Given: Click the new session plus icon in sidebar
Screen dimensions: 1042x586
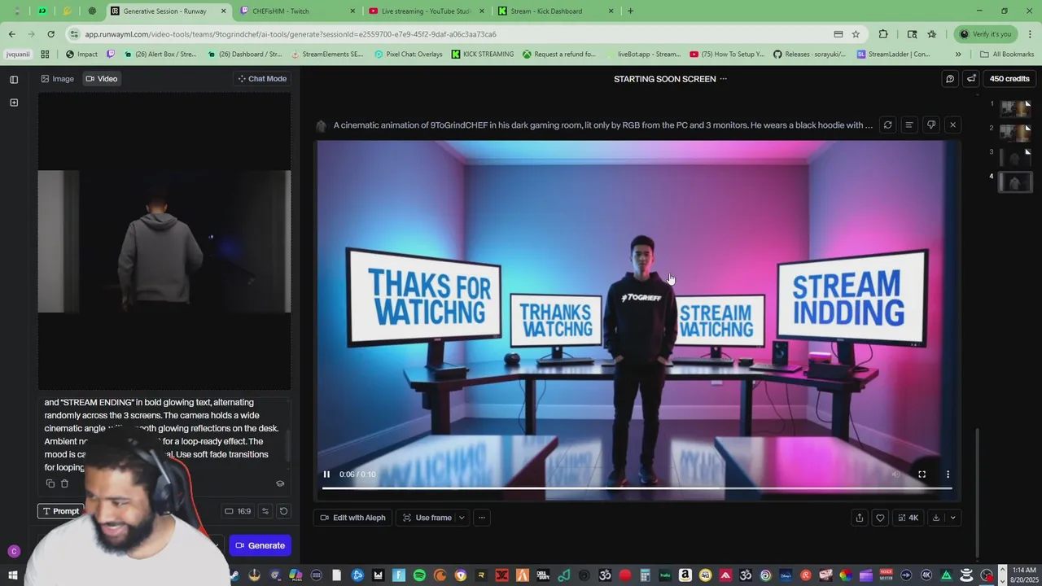Looking at the screenshot, I should (14, 103).
